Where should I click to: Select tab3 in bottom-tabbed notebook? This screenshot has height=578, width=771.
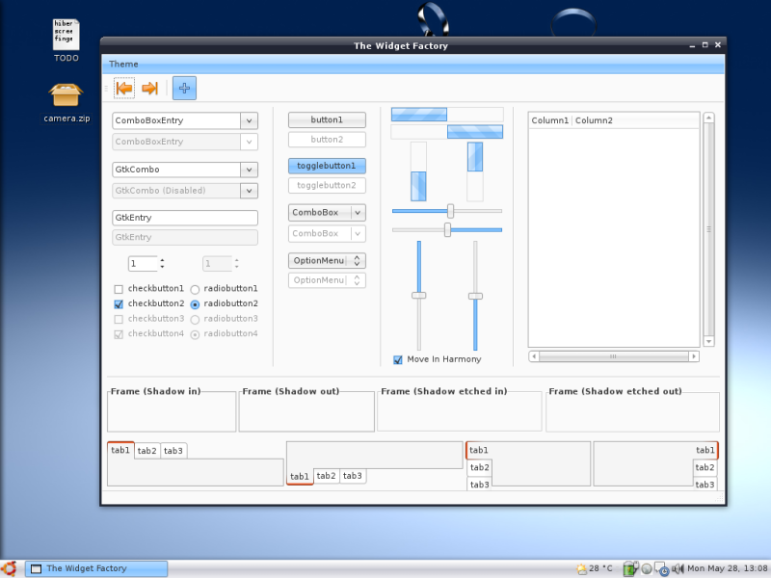tap(353, 476)
